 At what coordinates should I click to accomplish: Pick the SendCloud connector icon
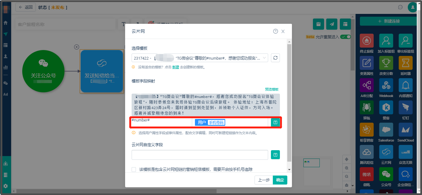[x=406, y=129]
